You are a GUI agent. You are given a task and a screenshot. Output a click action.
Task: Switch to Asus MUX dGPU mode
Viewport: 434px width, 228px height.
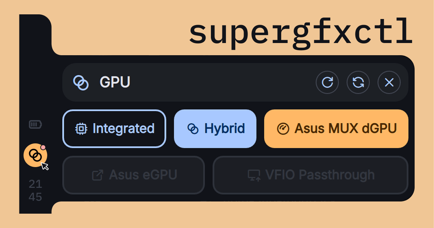coord(336,128)
